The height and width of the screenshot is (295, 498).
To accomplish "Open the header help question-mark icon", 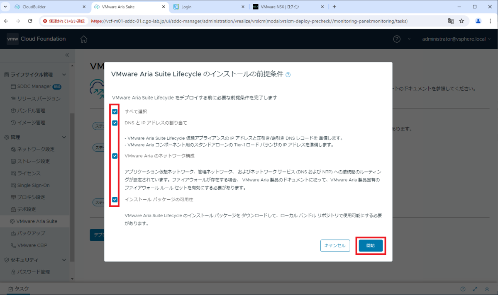I will coord(397,39).
